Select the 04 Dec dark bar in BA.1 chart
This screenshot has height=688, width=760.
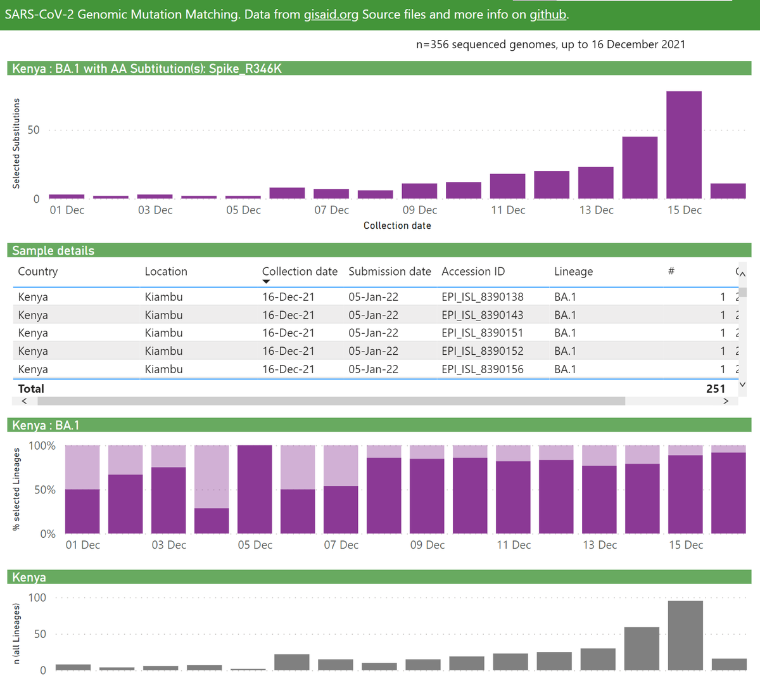212,521
